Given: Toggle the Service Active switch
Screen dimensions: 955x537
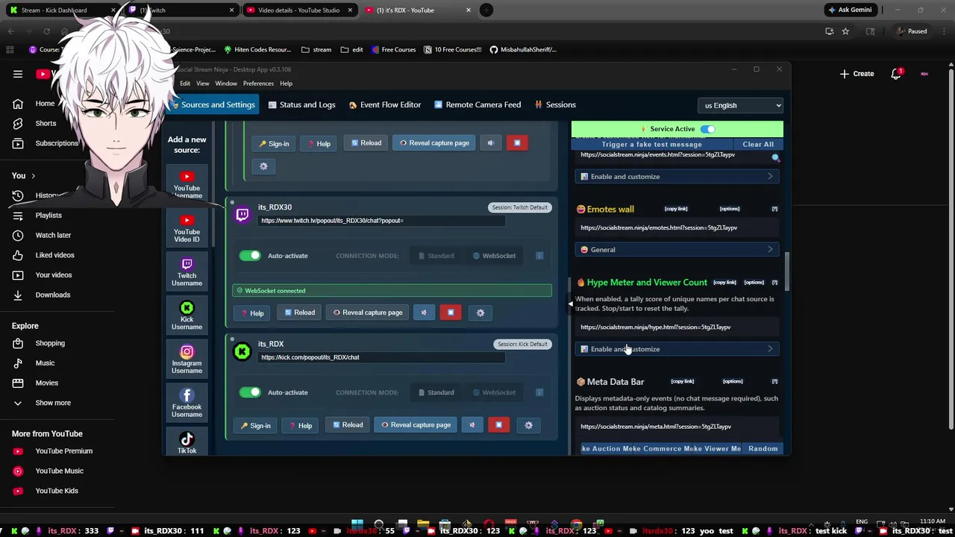Looking at the screenshot, I should 707,129.
